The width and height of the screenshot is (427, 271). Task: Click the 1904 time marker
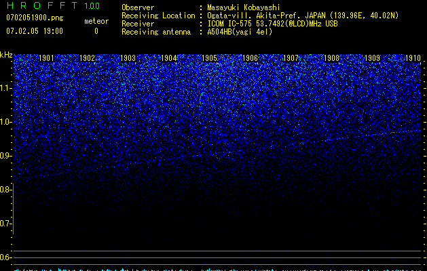(x=168, y=58)
